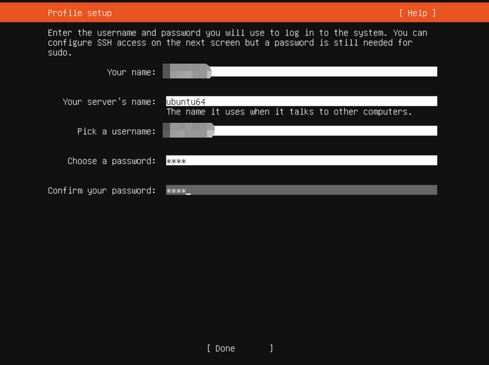
Task: Open the Help menu in header
Action: (417, 13)
